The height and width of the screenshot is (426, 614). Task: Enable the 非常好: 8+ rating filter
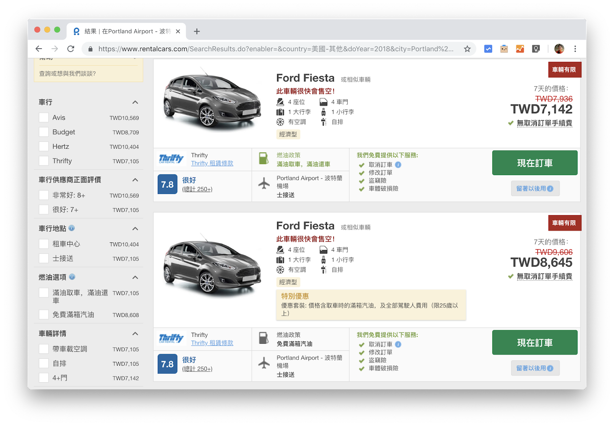pyautogui.click(x=44, y=195)
